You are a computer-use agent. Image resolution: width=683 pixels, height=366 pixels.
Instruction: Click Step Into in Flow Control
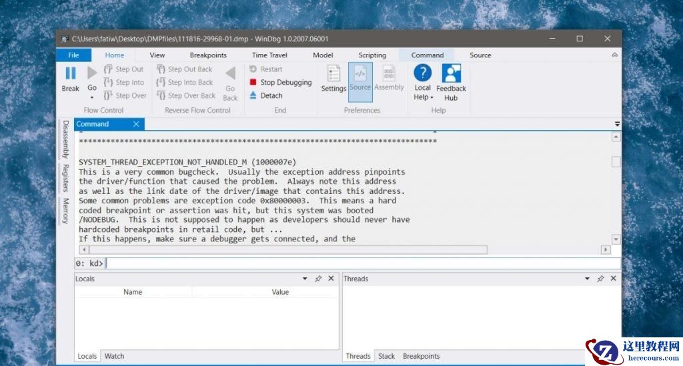123,82
